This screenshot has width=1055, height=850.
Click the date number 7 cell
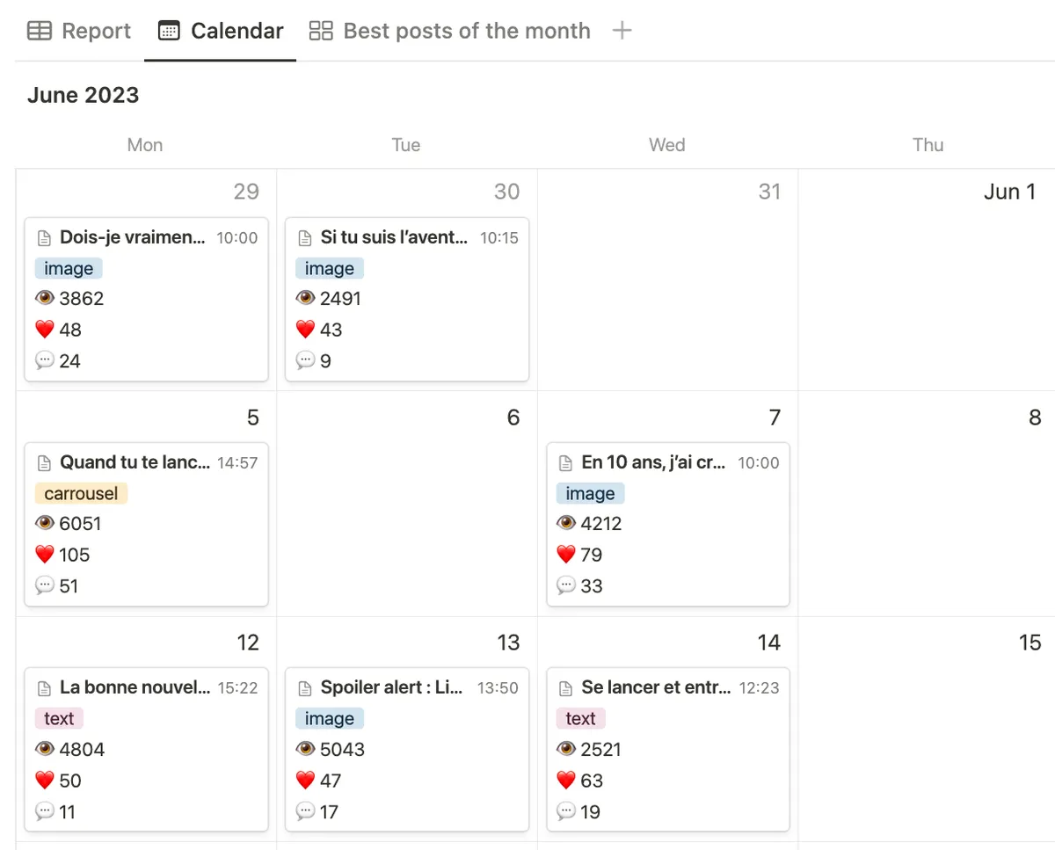coord(775,417)
